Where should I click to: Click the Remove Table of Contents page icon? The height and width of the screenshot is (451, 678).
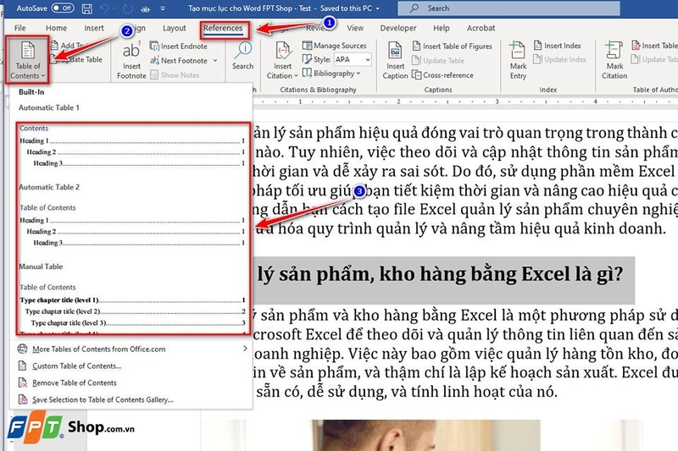pos(23,382)
